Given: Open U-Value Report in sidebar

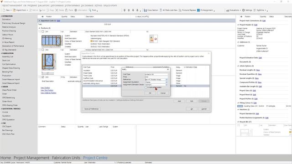Looking at the screenshot, I should tap(8, 42).
